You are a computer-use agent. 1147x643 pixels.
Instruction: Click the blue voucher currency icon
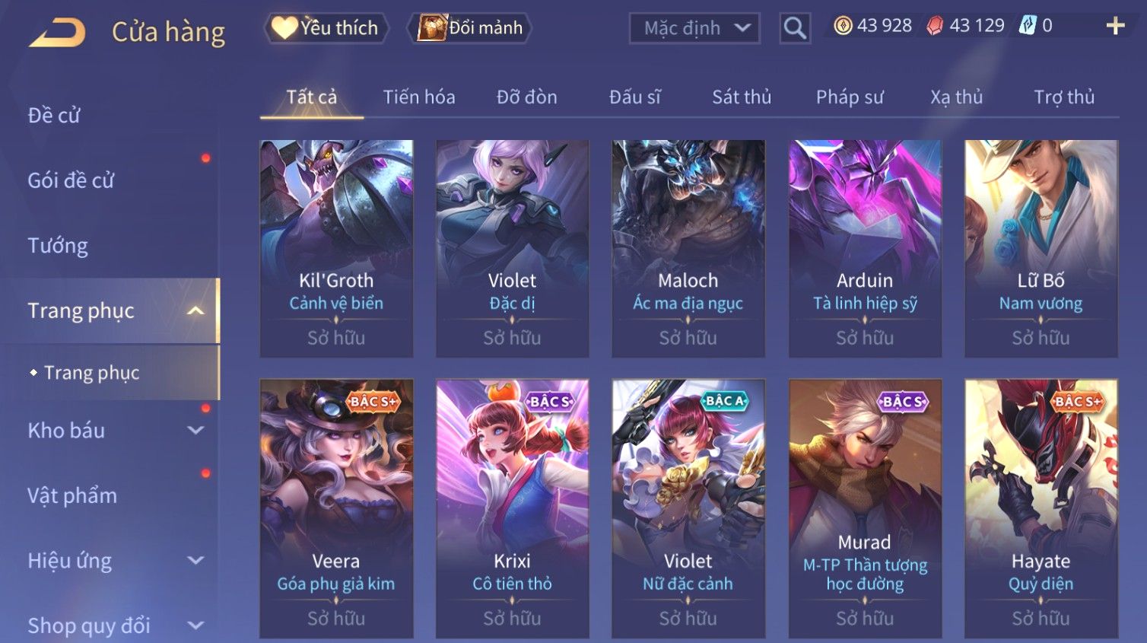(1028, 26)
